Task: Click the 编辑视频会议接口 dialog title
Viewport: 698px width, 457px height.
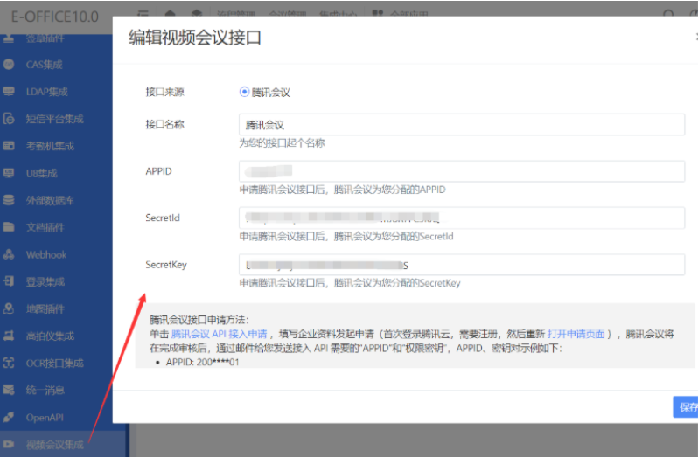Action: pyautogui.click(x=195, y=38)
